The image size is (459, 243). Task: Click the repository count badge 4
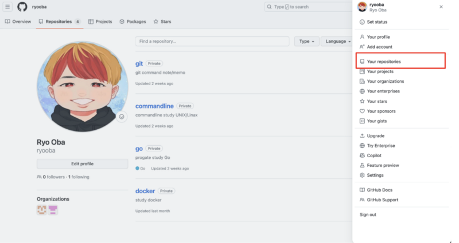coord(77,22)
